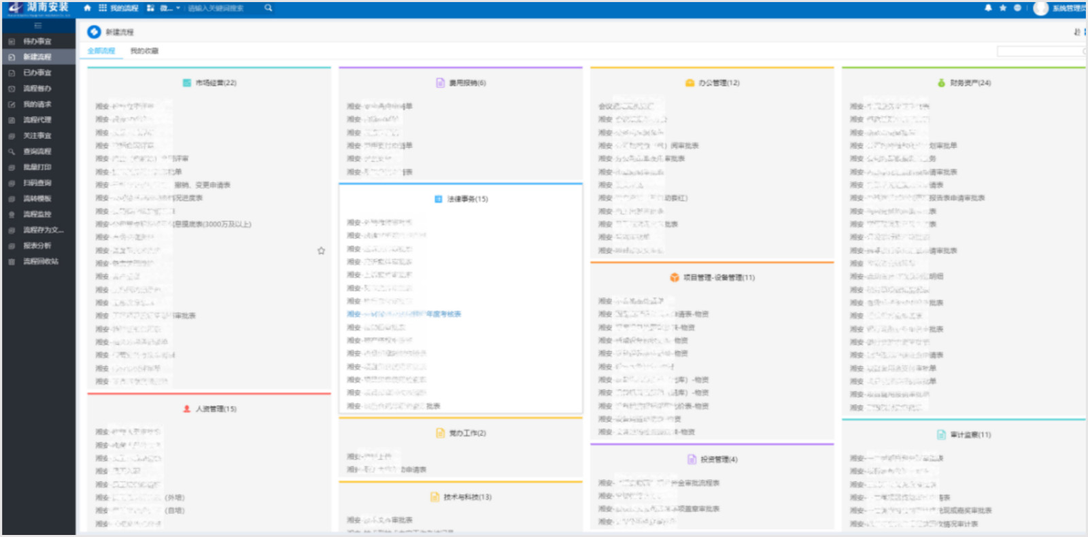Screen dimensions: 1088x537
Task: Click the 费用报销(6) category header
Action: (x=461, y=83)
